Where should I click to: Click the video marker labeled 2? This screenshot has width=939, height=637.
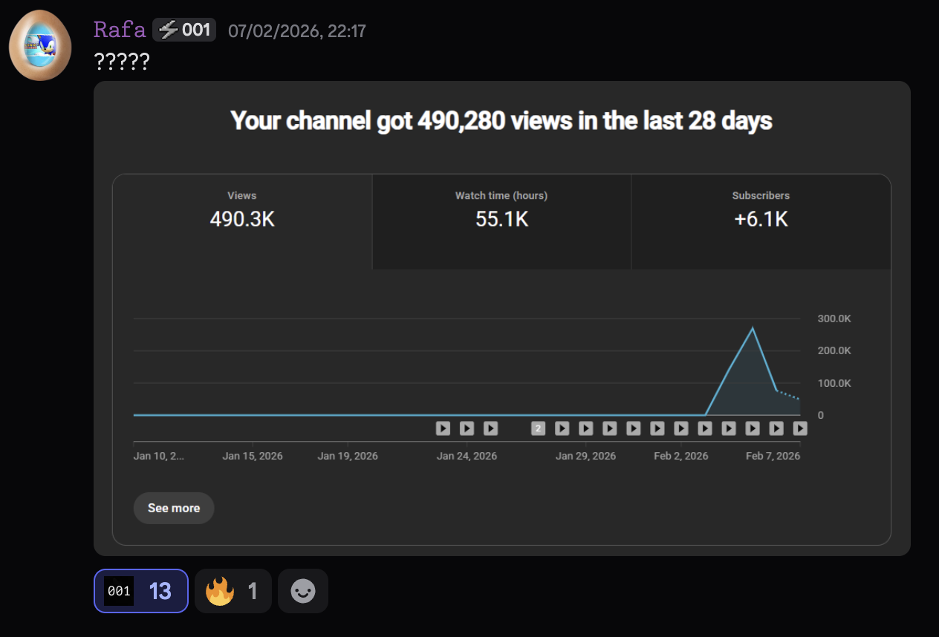539,428
